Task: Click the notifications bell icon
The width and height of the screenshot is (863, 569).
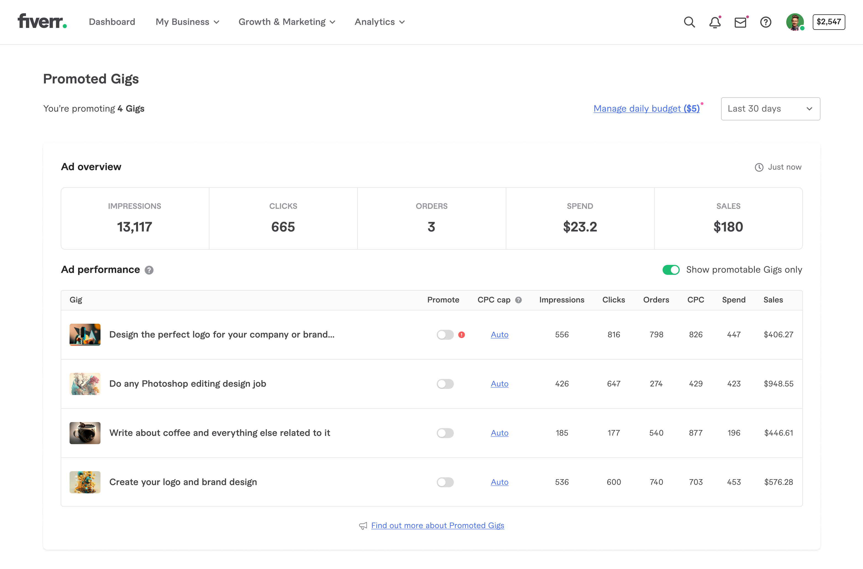Action: pos(715,22)
